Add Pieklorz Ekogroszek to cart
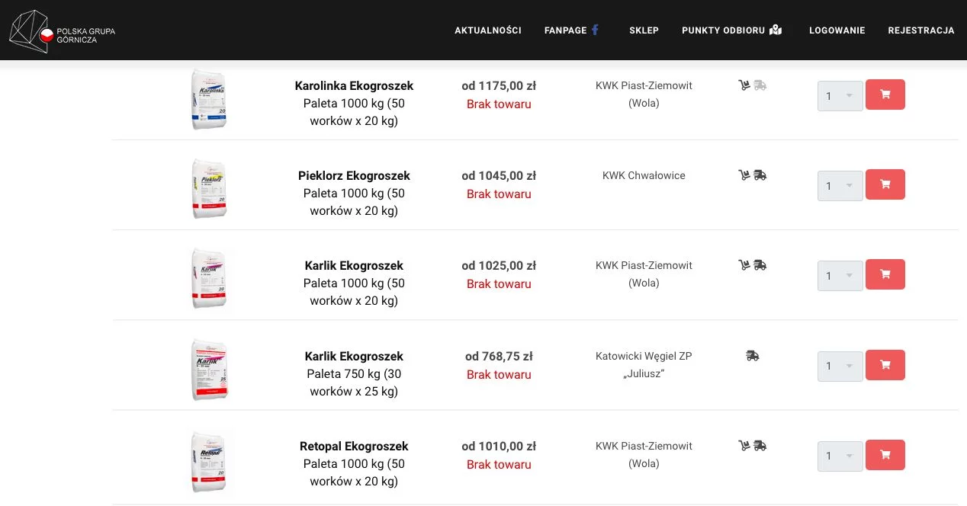Image resolution: width=967 pixels, height=506 pixels. point(885,184)
